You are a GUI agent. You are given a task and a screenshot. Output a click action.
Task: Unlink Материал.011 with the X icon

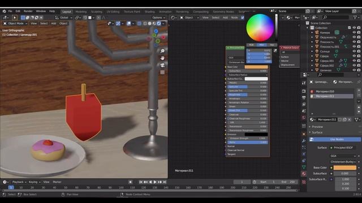(x=350, y=120)
